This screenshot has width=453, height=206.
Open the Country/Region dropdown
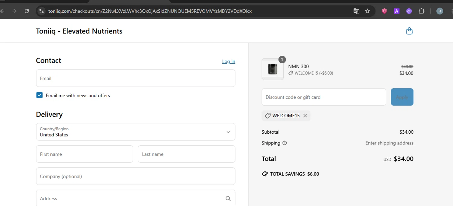[x=136, y=132]
